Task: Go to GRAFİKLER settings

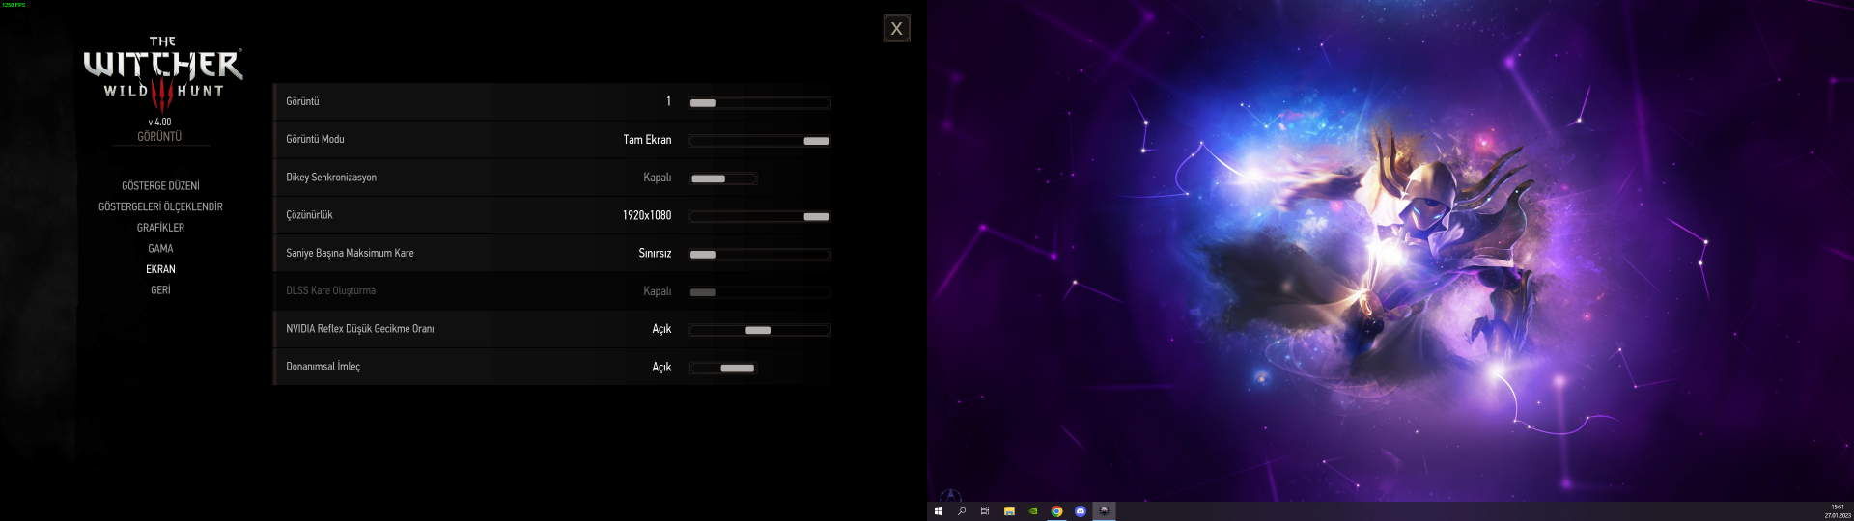Action: tap(160, 228)
